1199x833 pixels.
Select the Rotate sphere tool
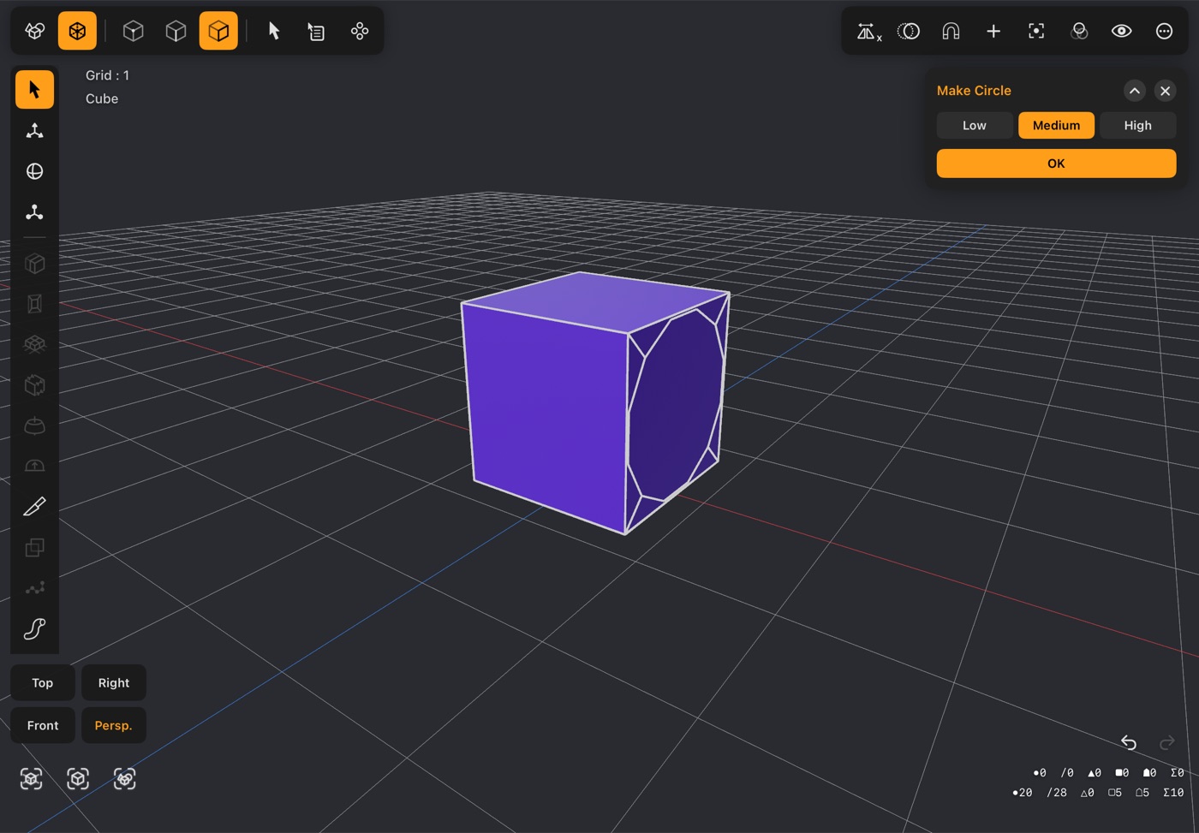point(34,171)
